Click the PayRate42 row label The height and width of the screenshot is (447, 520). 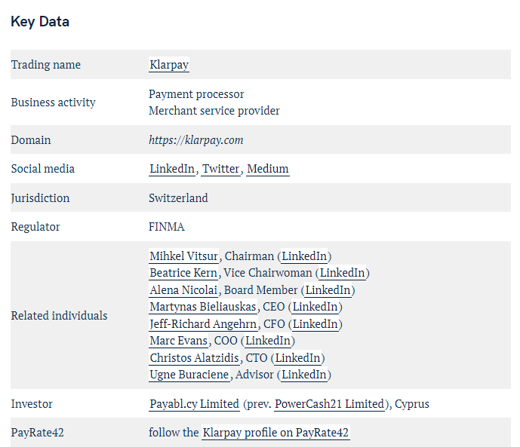(x=37, y=433)
